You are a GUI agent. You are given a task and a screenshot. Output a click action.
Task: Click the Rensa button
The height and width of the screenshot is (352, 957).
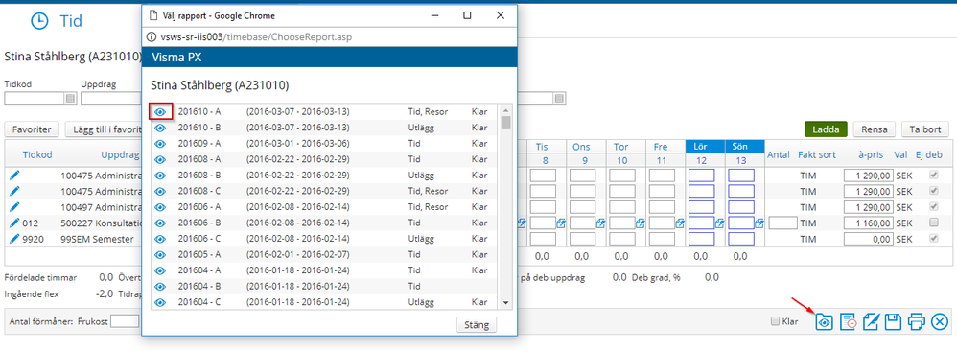click(x=875, y=129)
